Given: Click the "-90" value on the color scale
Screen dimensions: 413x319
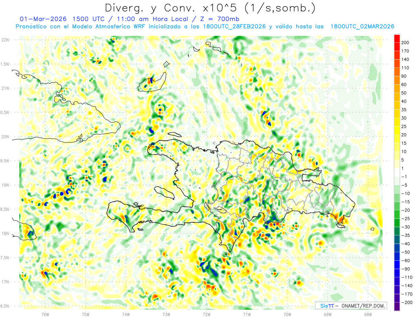Looking at the screenshot, I should (405, 269).
